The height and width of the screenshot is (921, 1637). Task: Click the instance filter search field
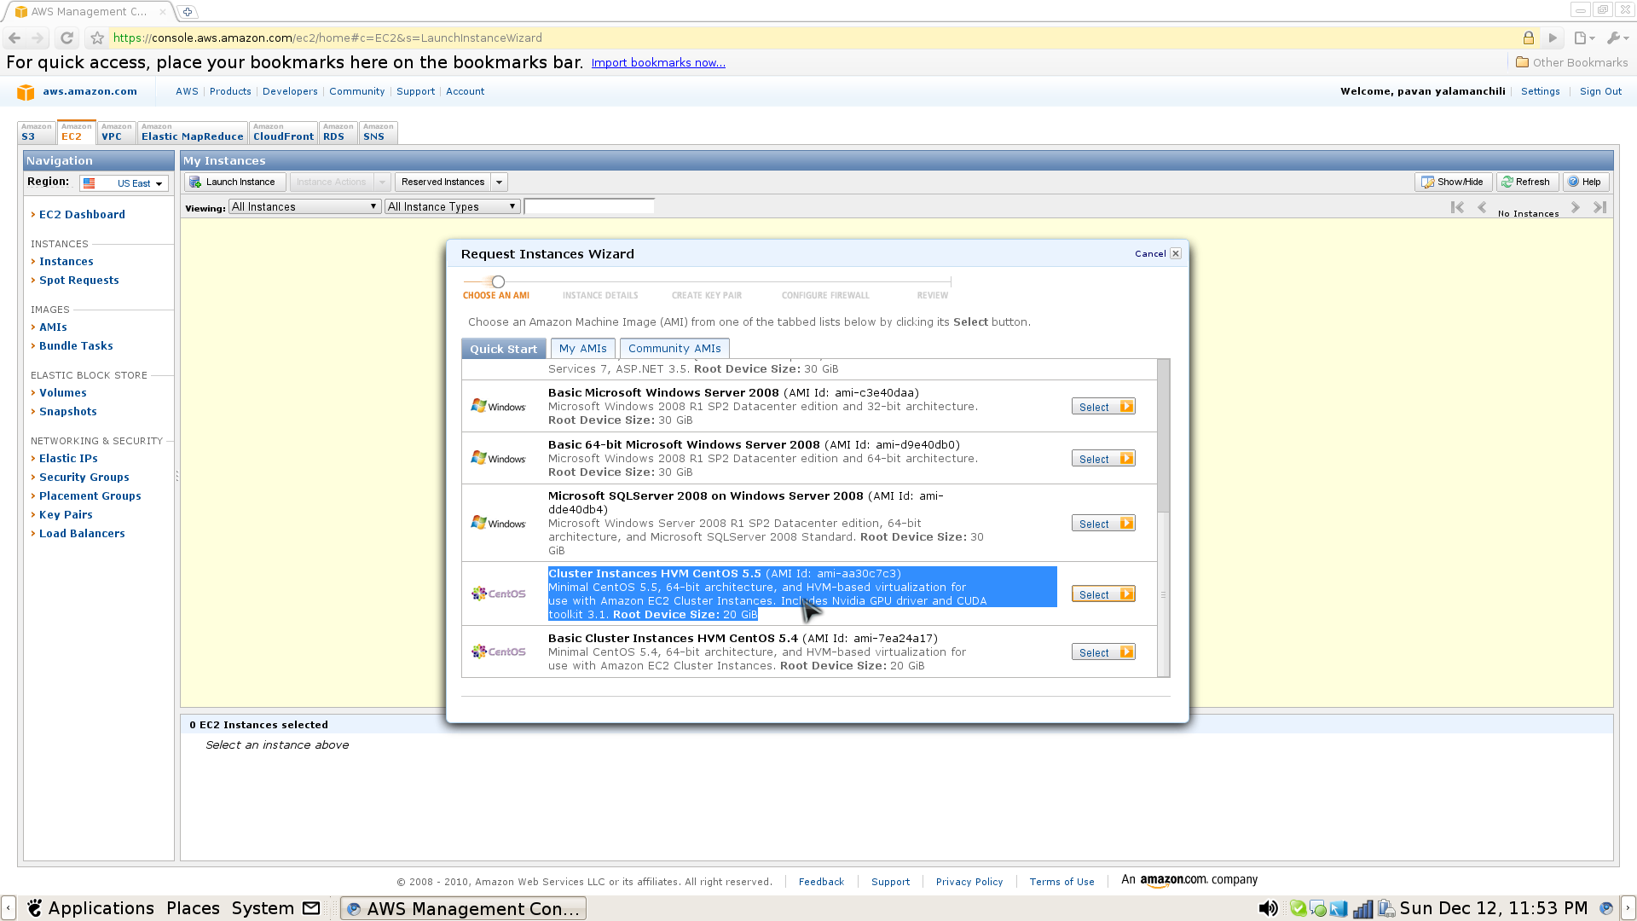click(589, 206)
